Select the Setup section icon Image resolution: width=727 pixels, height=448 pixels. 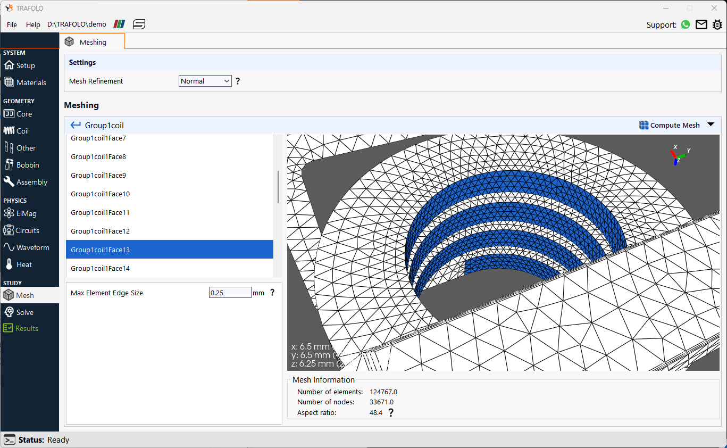[10, 65]
